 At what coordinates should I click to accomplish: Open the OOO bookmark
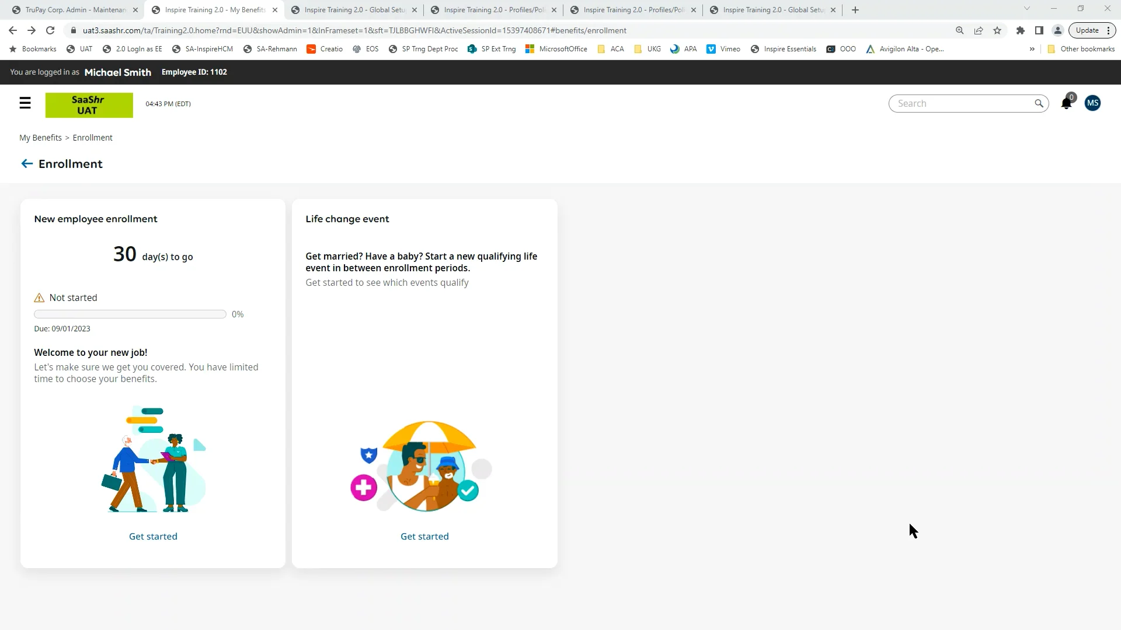click(841, 49)
